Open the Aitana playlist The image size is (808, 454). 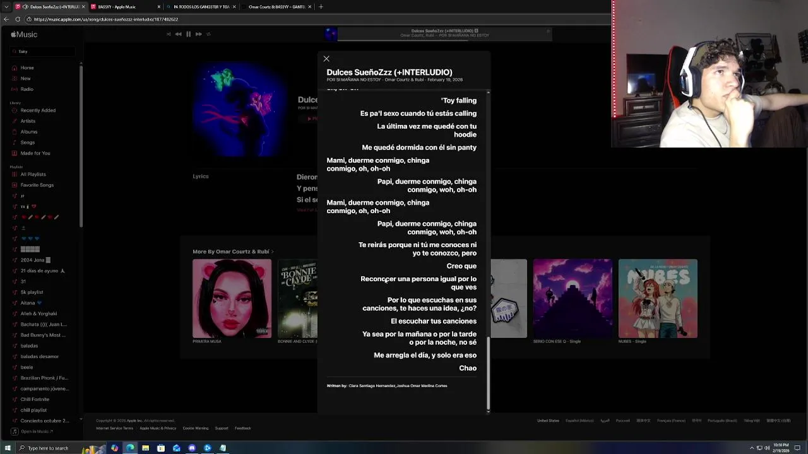click(x=30, y=303)
